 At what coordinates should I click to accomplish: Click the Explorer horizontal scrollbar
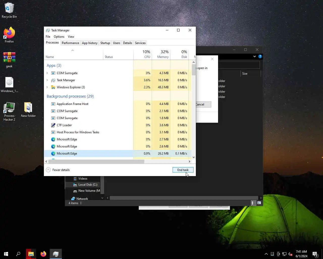184,198
